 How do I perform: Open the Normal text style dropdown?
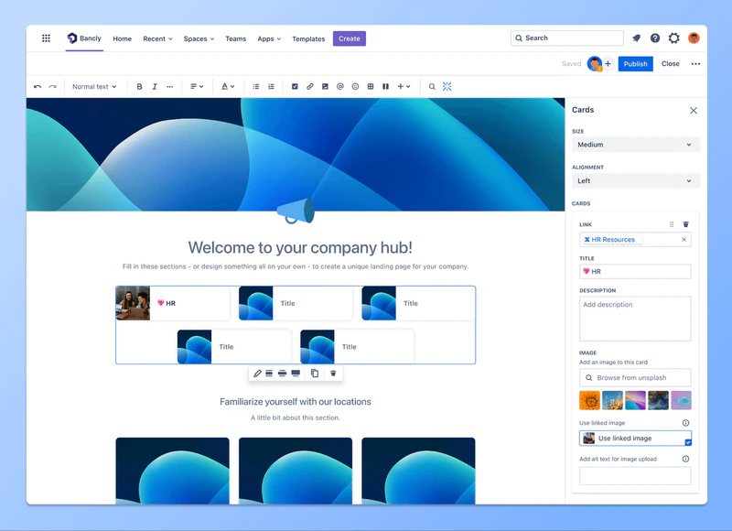pos(94,86)
